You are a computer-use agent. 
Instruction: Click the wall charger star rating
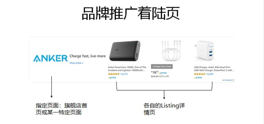point(200,74)
